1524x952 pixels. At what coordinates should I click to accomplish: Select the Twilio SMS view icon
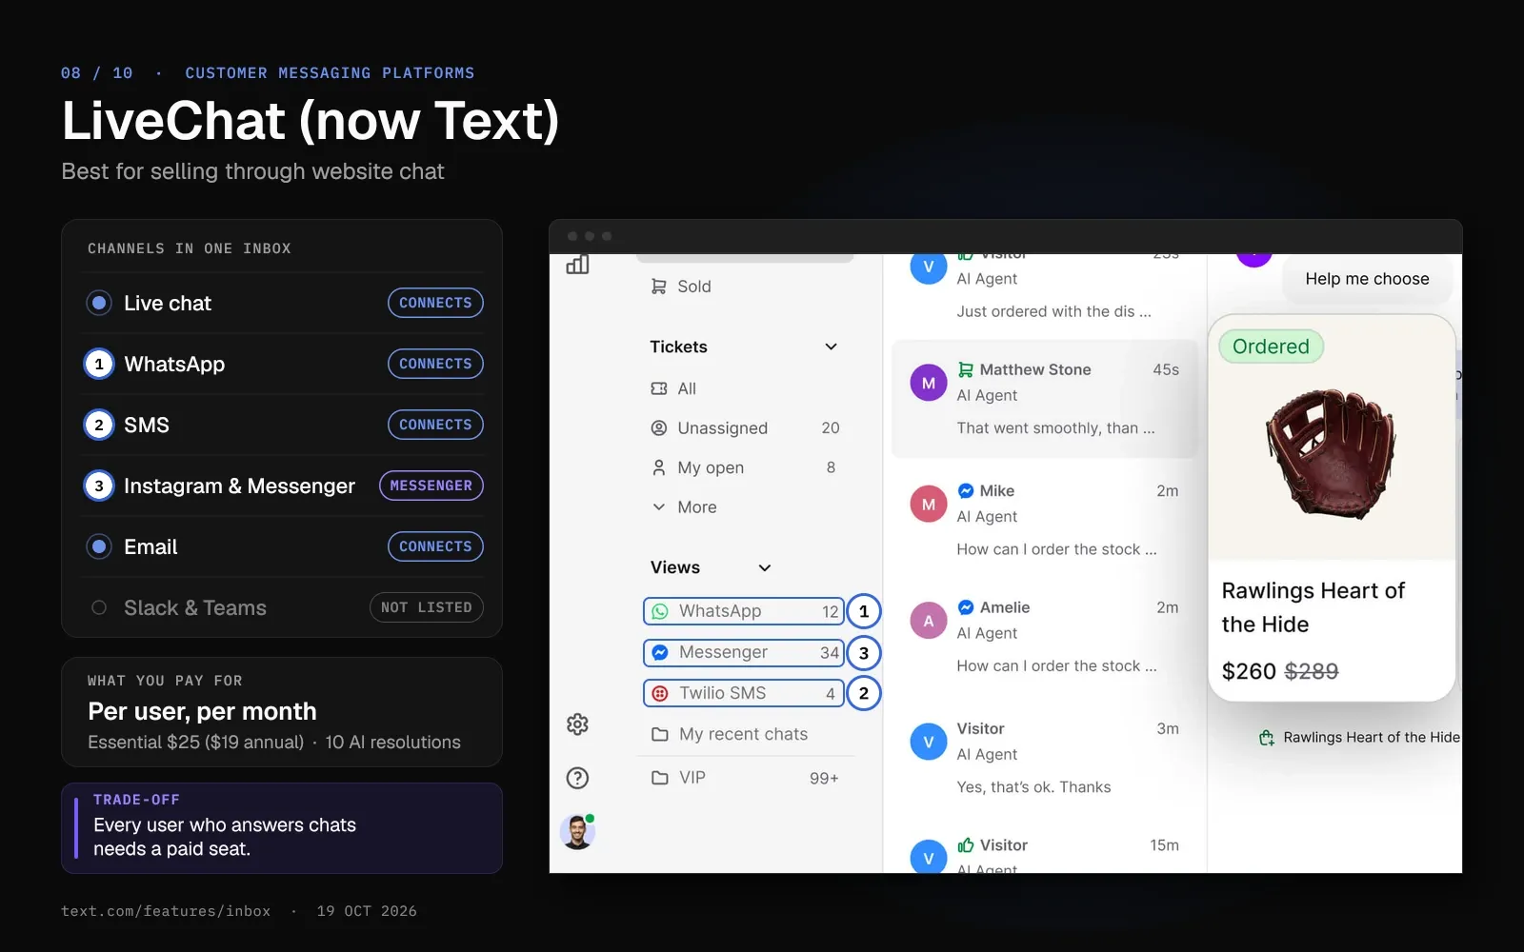coord(659,693)
